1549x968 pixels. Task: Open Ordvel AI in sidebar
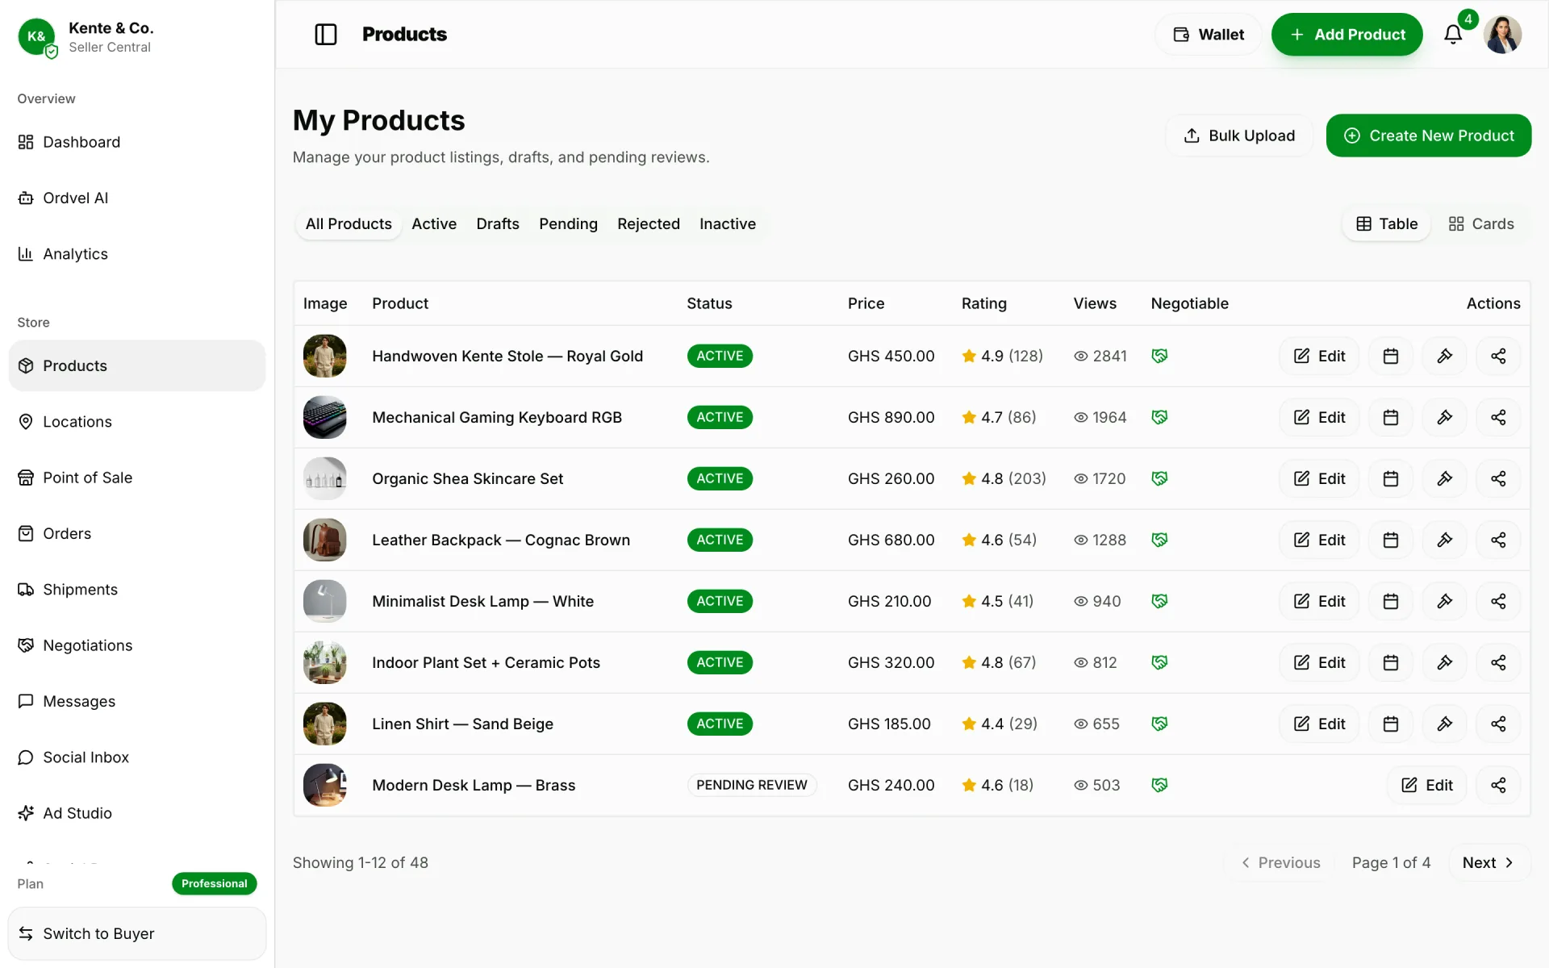(x=137, y=198)
